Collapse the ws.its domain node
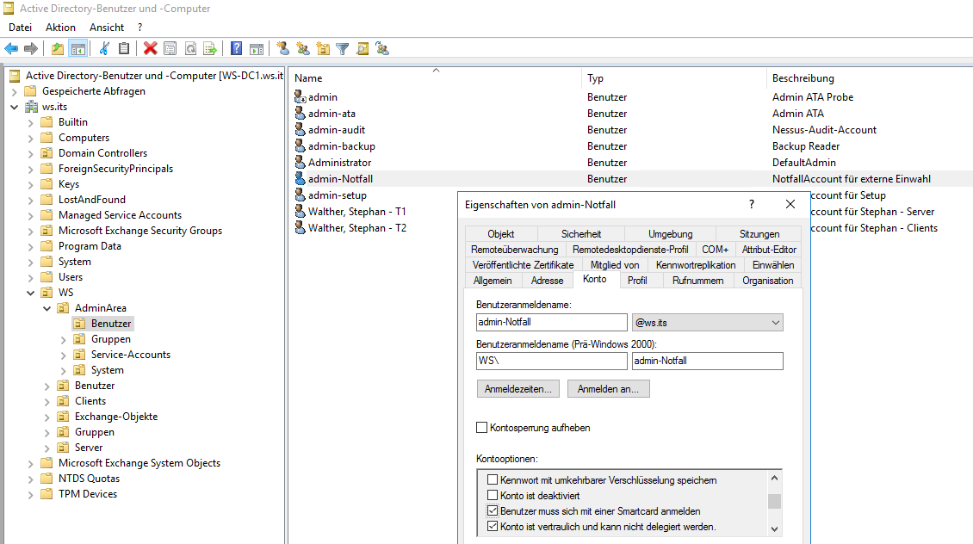 pos(15,107)
